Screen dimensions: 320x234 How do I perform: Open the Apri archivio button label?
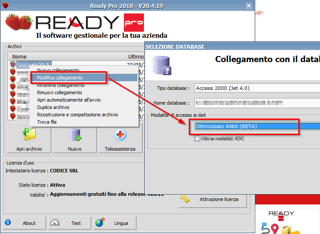tap(29, 149)
